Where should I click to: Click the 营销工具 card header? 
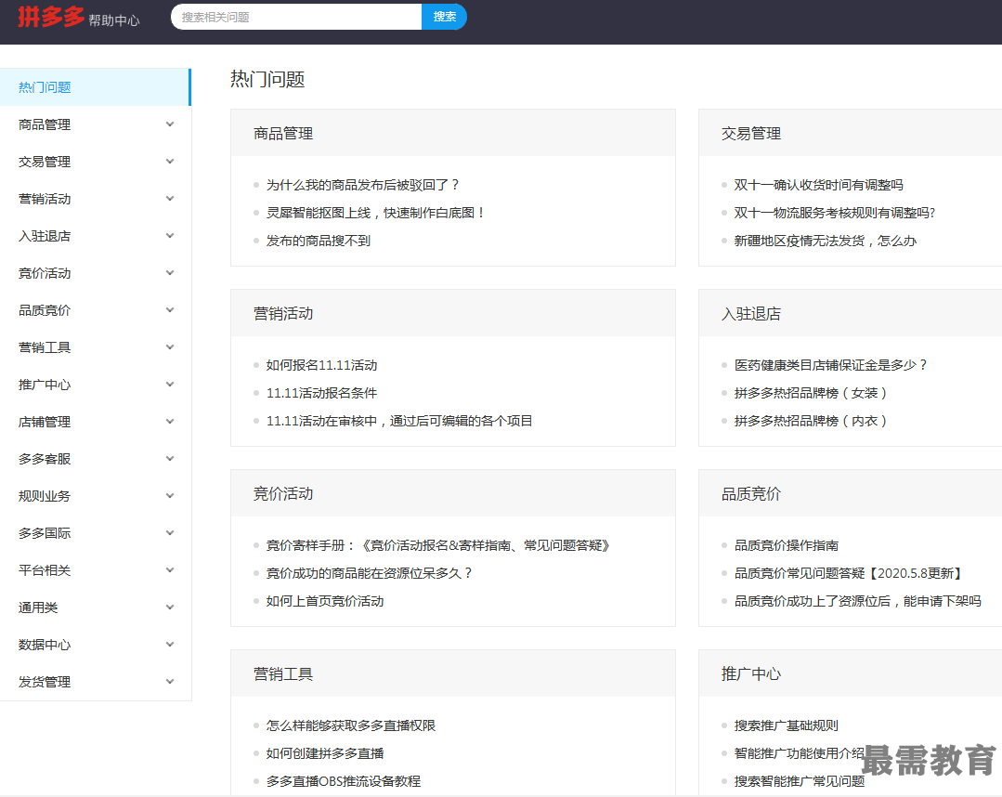click(453, 673)
